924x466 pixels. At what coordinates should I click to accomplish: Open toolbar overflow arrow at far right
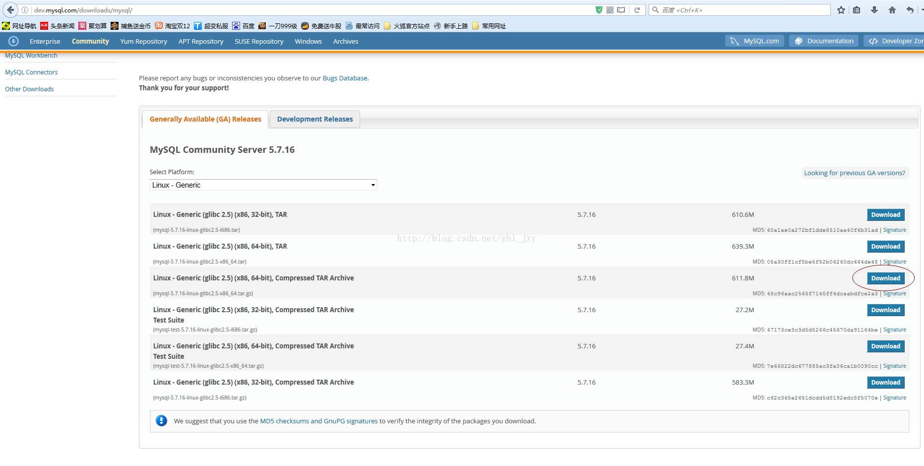tap(922, 10)
